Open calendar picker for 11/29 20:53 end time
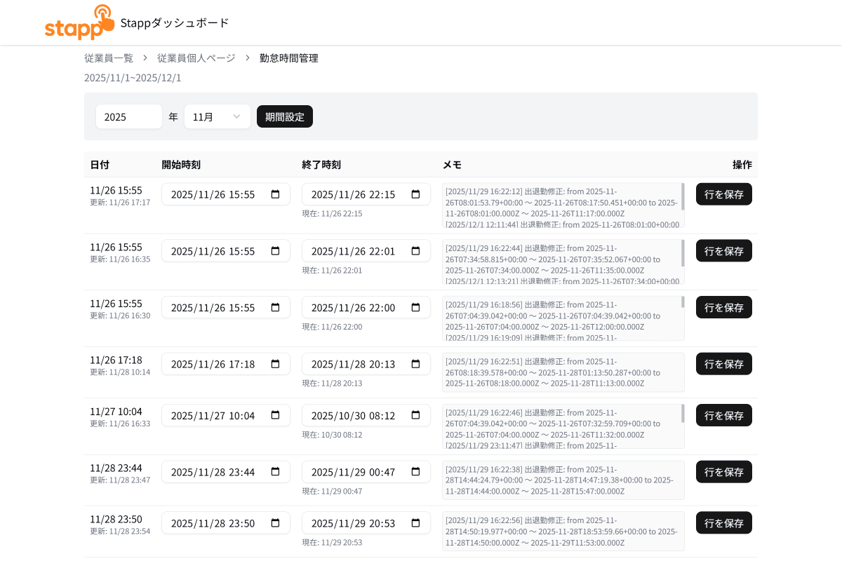The height and width of the screenshot is (561, 842). point(415,523)
